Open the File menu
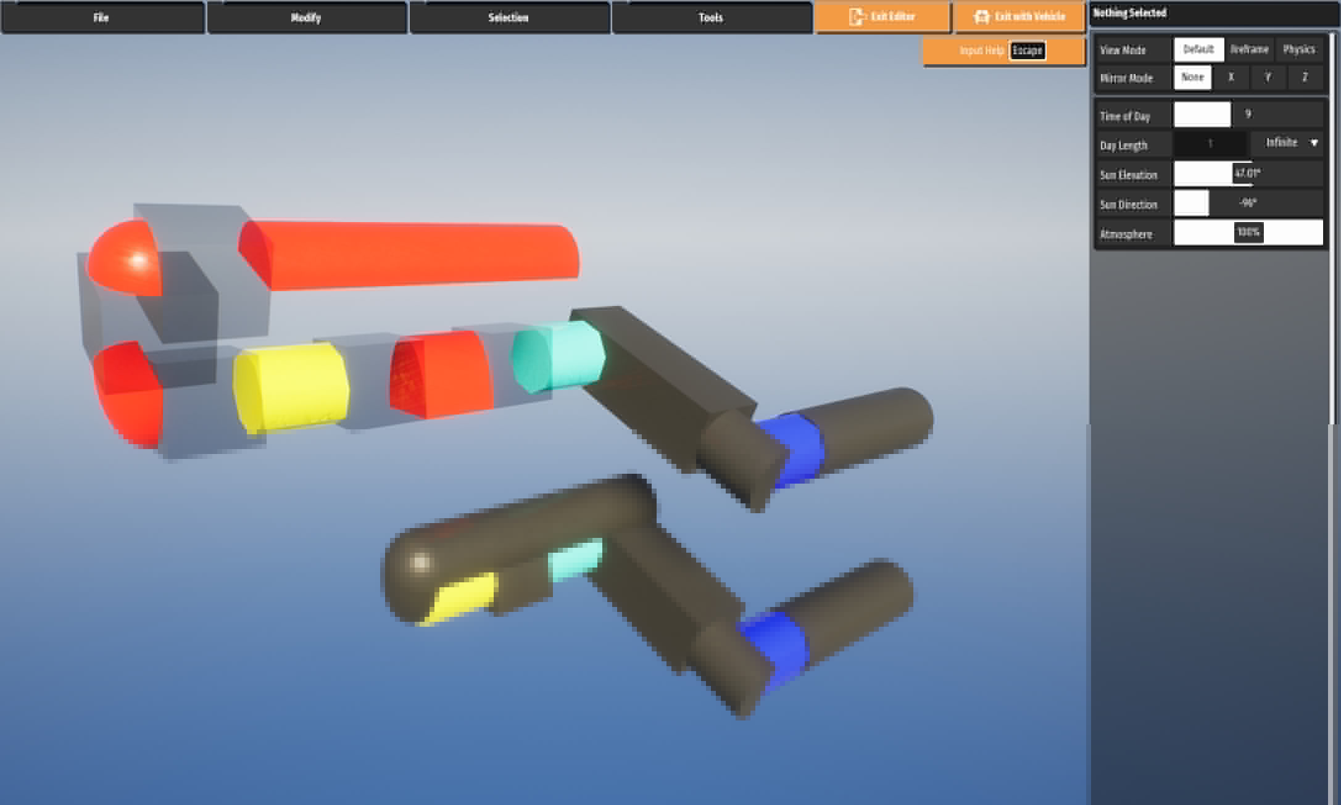 [102, 17]
